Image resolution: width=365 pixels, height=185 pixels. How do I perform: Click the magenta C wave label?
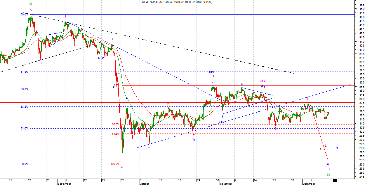click(31, 10)
